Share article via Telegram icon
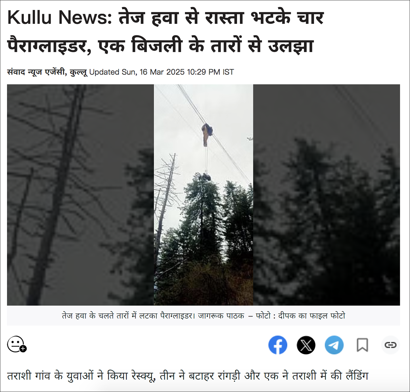 [334, 345]
